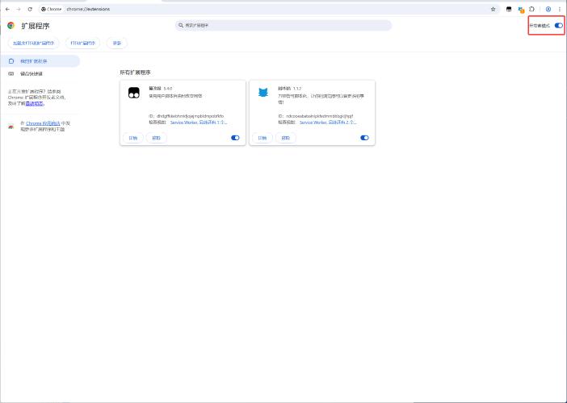Disable the 脚本猫 extension toggle
The height and width of the screenshot is (403, 567).
(x=364, y=138)
